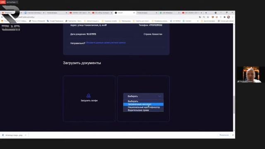265x149 pixels.
Task: Open the Chrome profile avatar
Action: [229, 17]
